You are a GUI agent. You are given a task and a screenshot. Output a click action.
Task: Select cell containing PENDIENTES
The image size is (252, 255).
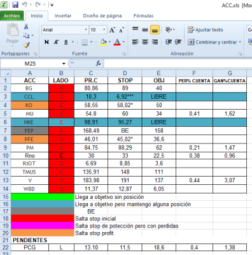(30, 240)
